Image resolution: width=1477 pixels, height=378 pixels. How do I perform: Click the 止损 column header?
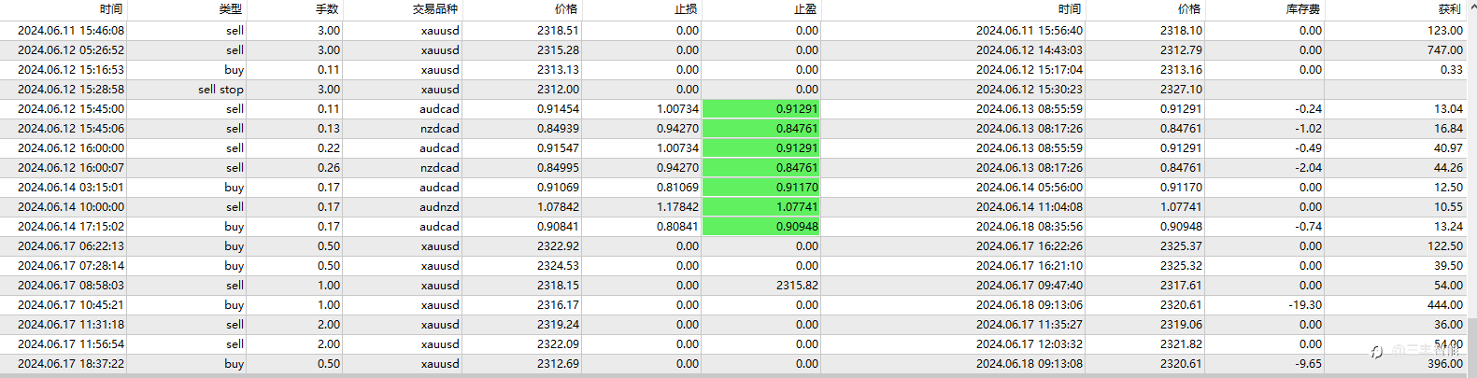[x=686, y=8]
